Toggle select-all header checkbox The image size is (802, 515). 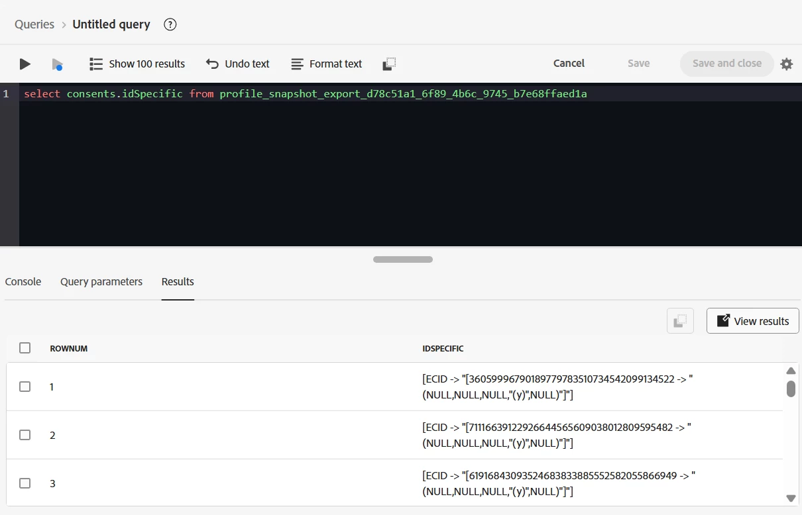[x=25, y=348]
